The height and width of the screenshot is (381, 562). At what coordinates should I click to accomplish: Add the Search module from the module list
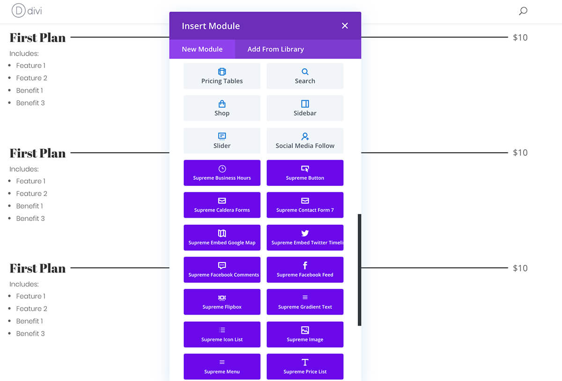click(305, 76)
